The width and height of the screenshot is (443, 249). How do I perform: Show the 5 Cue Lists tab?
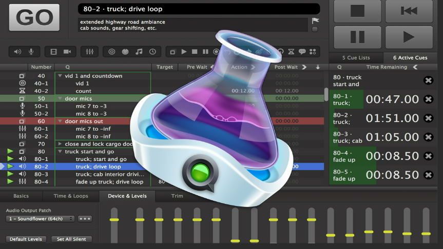(356, 57)
